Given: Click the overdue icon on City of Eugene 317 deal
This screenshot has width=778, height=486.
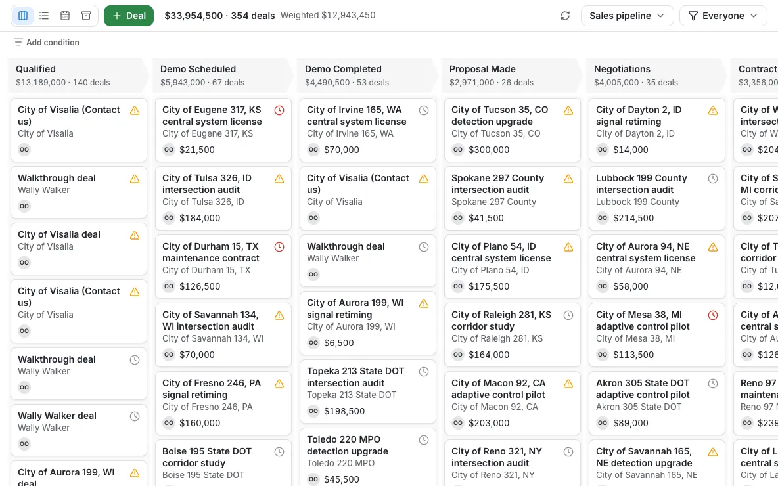Looking at the screenshot, I should 279,110.
